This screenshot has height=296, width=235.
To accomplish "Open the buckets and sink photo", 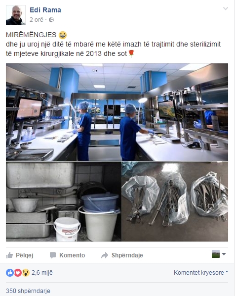I will point(63,201).
